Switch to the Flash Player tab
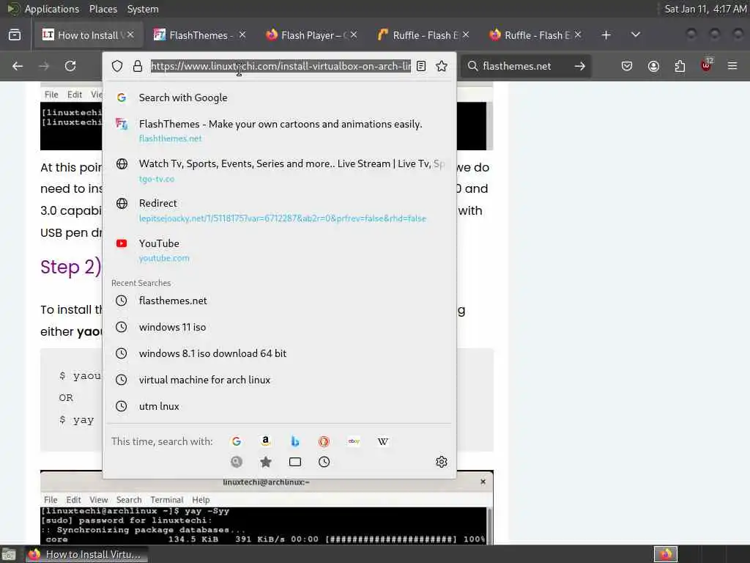The width and height of the screenshot is (750, 563). 310,35
